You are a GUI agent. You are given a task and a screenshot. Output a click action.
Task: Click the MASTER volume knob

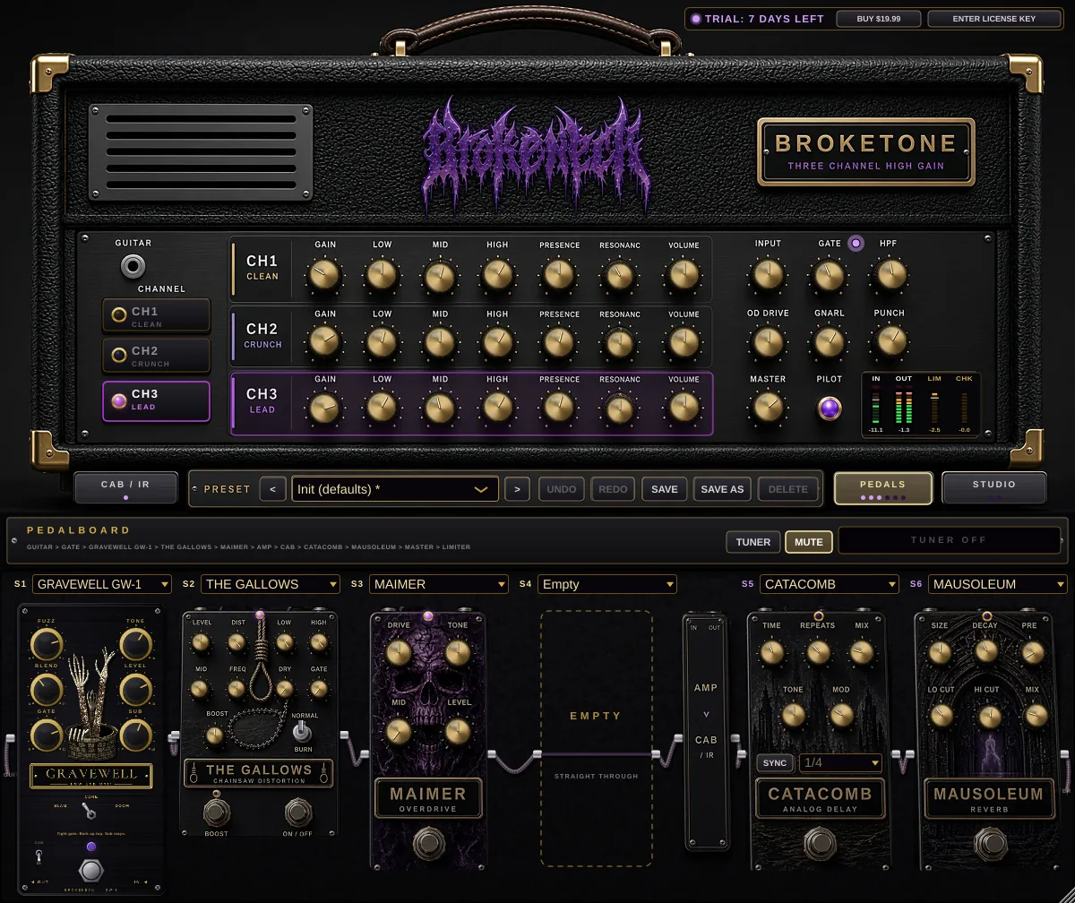coord(768,408)
